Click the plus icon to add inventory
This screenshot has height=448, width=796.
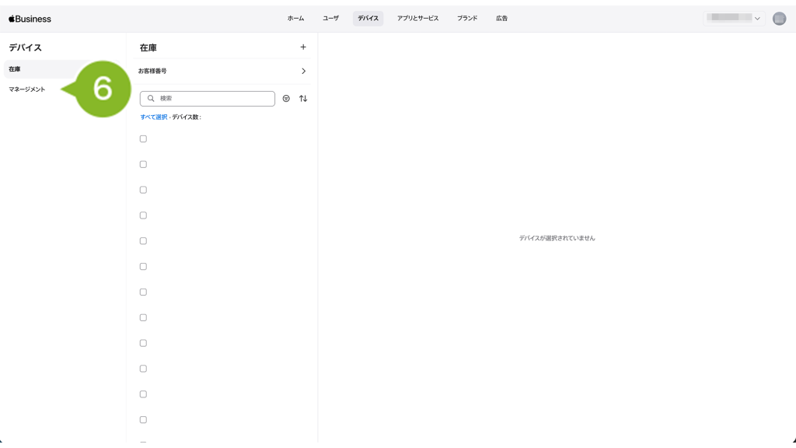point(303,47)
